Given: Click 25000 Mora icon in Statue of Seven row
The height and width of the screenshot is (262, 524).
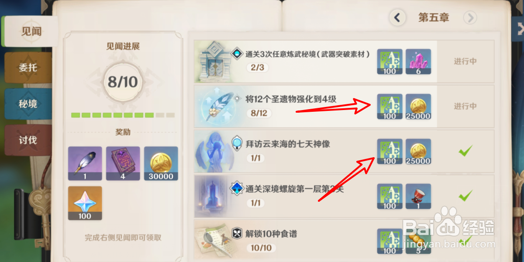Looking at the screenshot, I should (418, 152).
